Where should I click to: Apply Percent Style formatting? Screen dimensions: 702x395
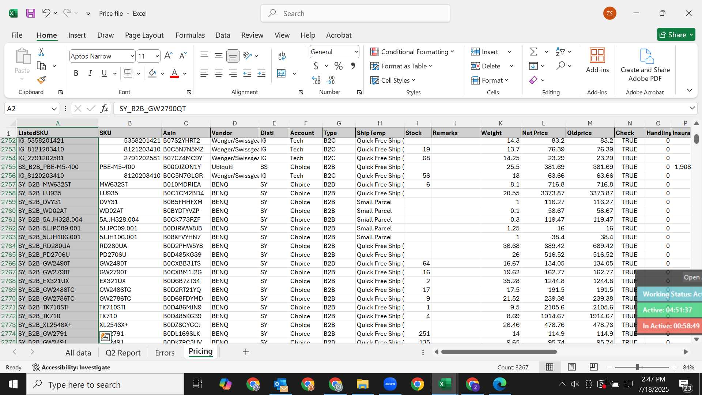339,66
